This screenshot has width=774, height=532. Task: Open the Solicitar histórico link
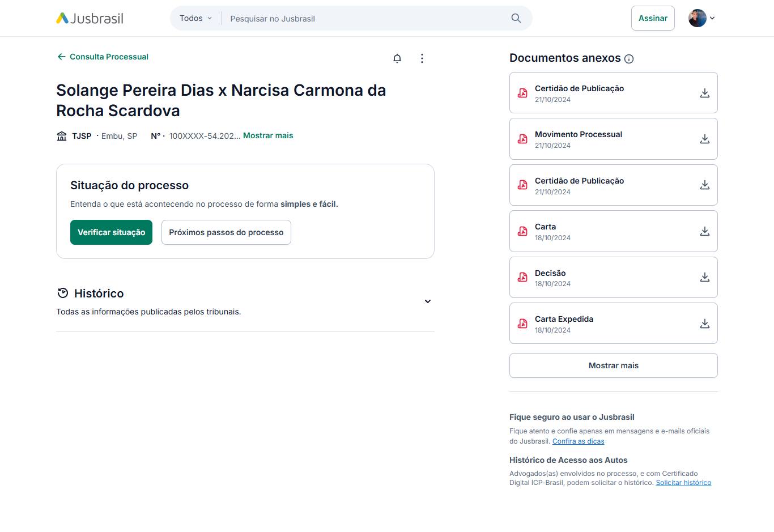coord(683,483)
